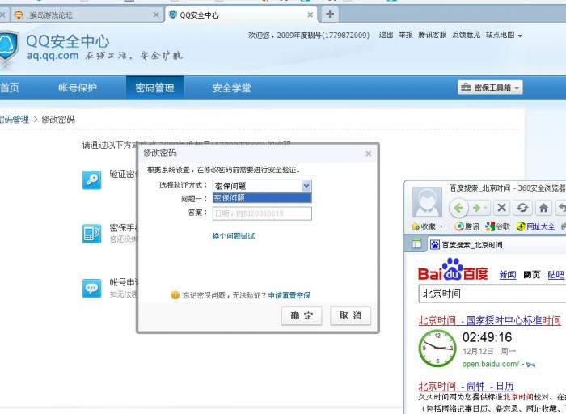Click user avatar in 360 browser

pyautogui.click(x=427, y=201)
